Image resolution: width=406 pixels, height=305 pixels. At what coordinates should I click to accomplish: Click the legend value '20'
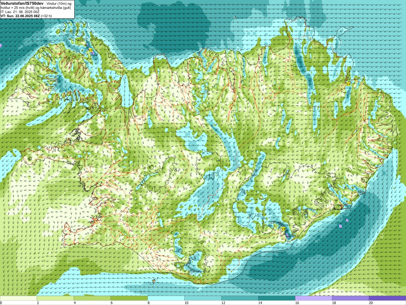(x=371, y=303)
